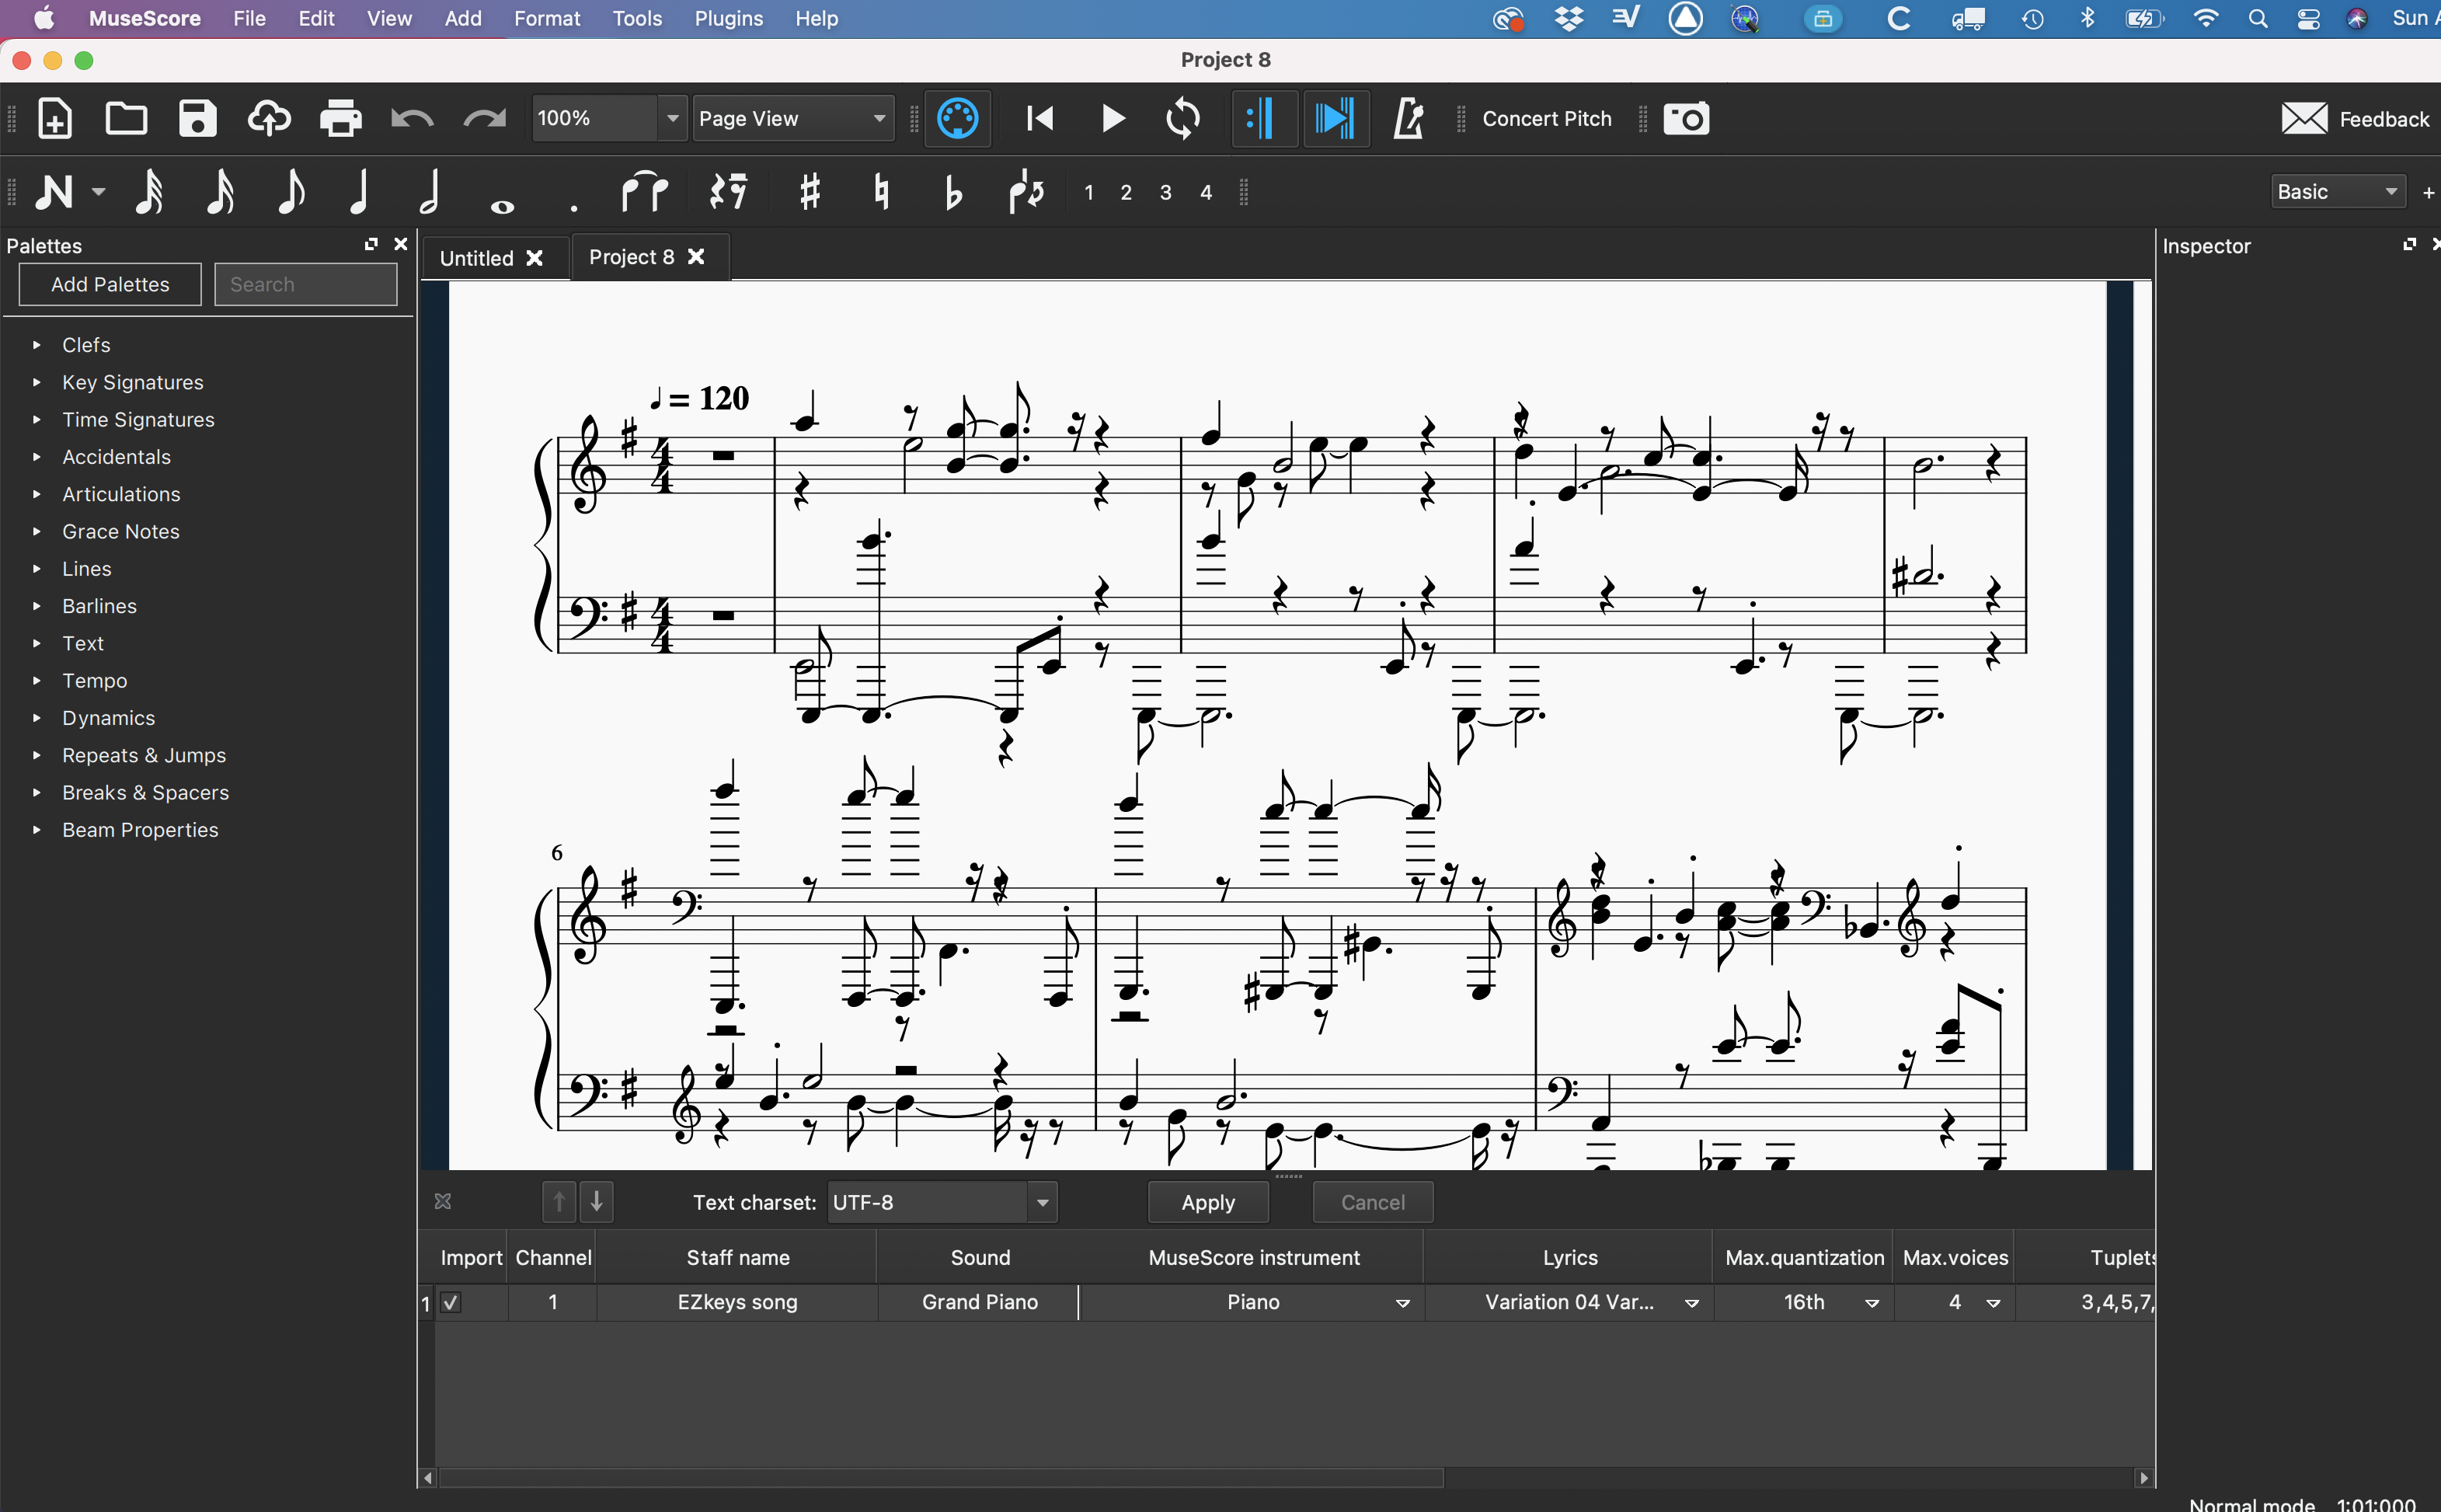Take an image capture with the camera icon
The width and height of the screenshot is (2441, 1512).
pos(1687,119)
